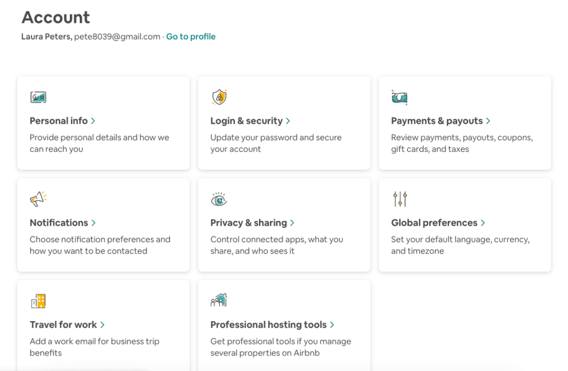Open the Payments & payouts heading link
Screen dimensions: 568x371
coord(437,121)
